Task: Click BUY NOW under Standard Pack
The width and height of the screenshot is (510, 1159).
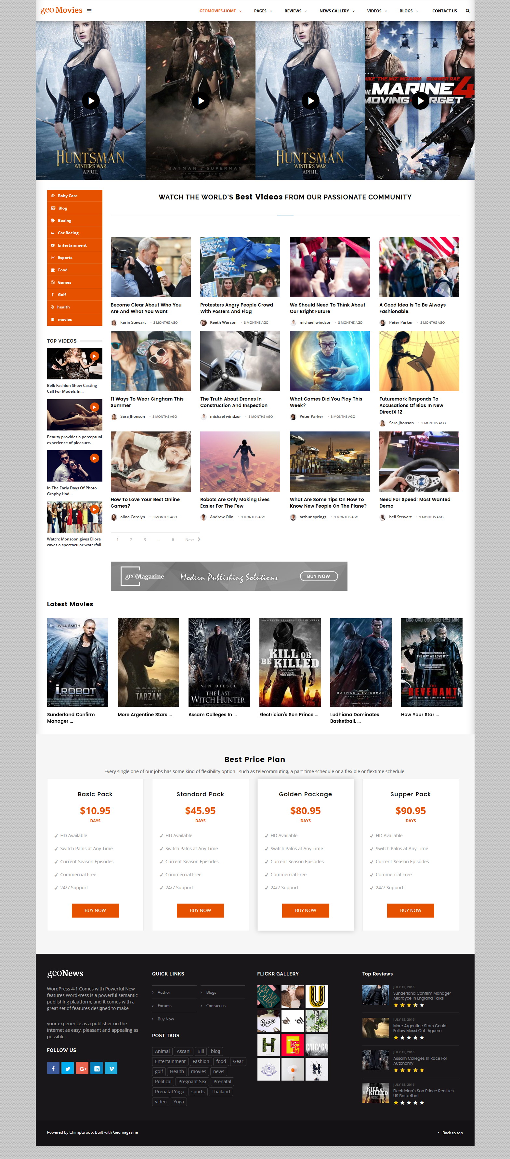Action: 201,910
